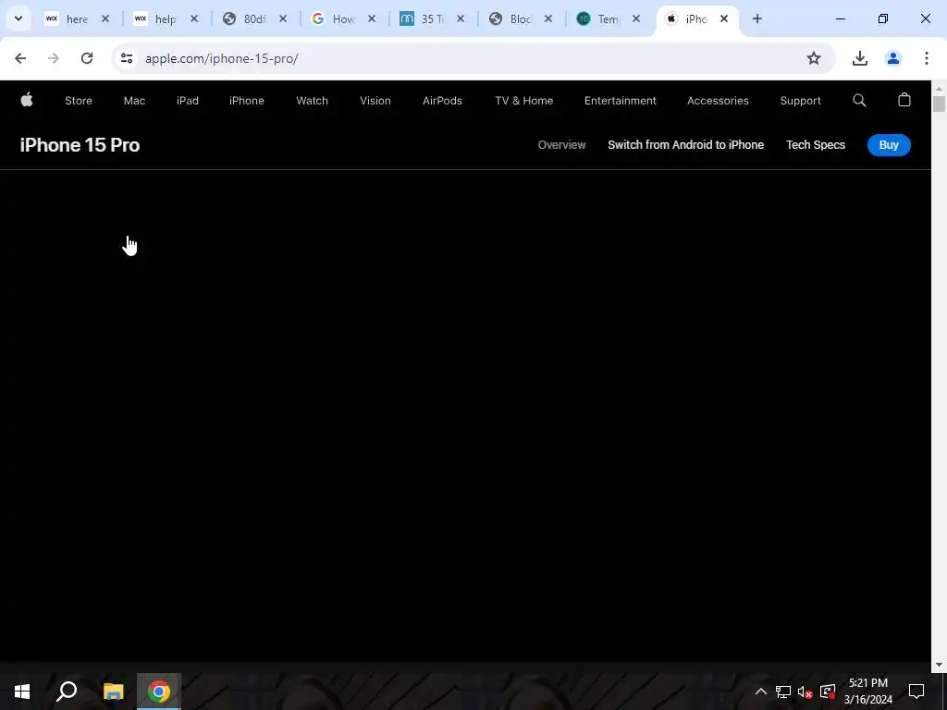Expand the tab search dropdown arrow
The height and width of the screenshot is (710, 947).
[x=18, y=18]
